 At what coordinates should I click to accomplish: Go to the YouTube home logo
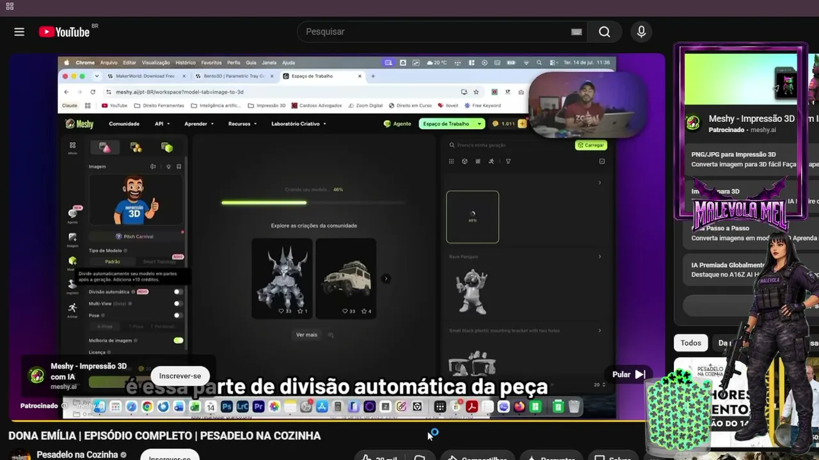point(64,32)
